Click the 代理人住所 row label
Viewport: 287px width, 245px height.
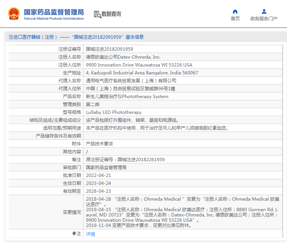pyautogui.click(x=70, y=89)
